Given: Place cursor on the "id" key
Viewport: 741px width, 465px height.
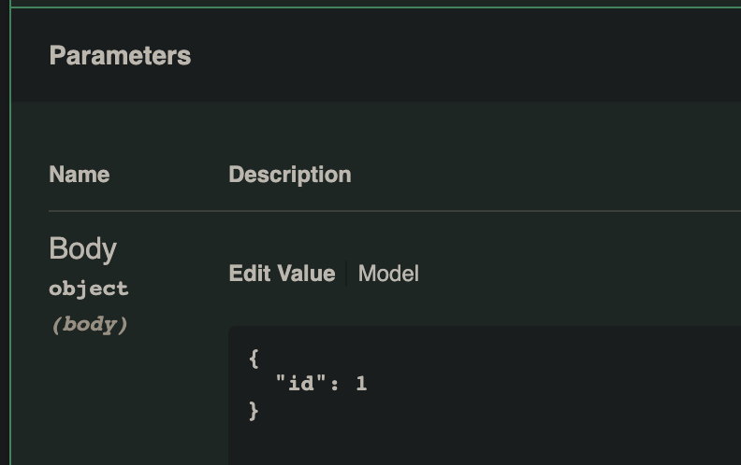Looking at the screenshot, I should (x=301, y=383).
